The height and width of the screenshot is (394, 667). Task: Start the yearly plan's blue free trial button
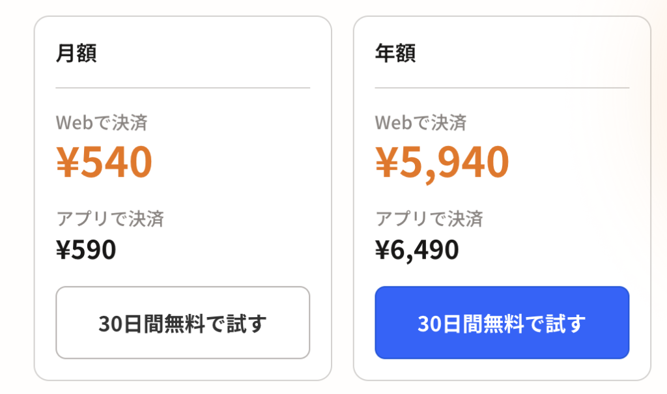click(x=502, y=323)
